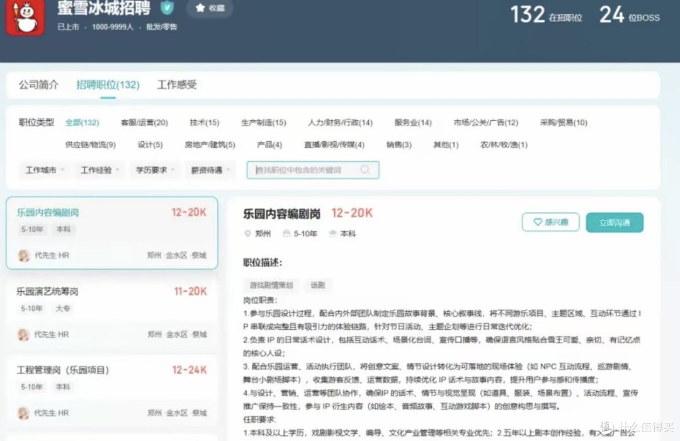The width and height of the screenshot is (680, 441).
Task: Select the 乐园演艺统筹岗 job card
Action: click(112, 312)
